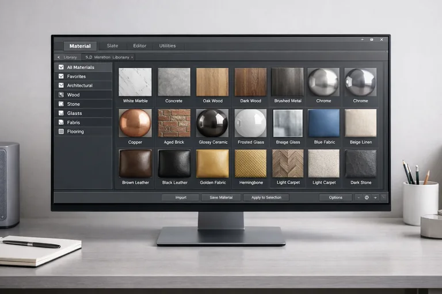Click the Fabric category icon in sidebar
Screen dimensions: 442x294
62,122
